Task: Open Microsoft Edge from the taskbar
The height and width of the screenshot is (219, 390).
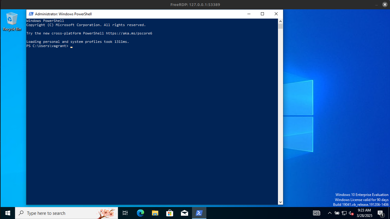Action: [140, 213]
